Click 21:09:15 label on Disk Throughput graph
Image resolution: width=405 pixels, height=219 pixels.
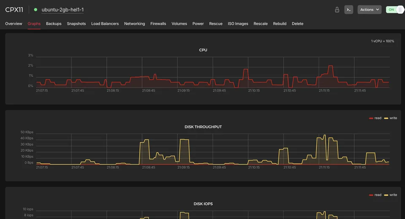coord(184,168)
